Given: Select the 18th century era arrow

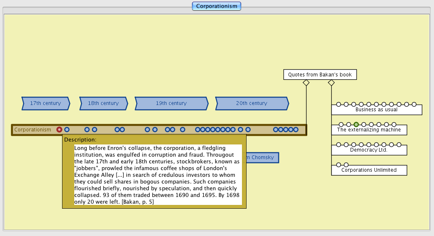Looking at the screenshot, I should click(104, 103).
